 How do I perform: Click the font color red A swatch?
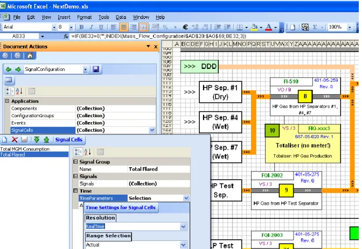(268, 27)
